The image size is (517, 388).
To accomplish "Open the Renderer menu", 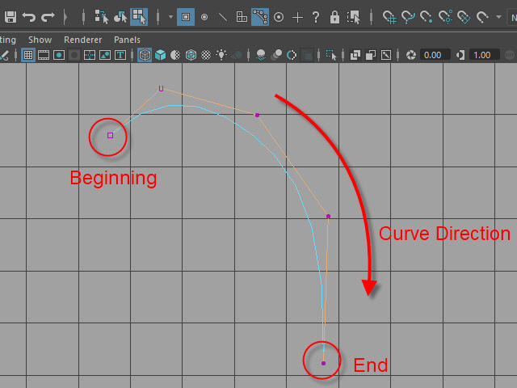I will [x=82, y=39].
